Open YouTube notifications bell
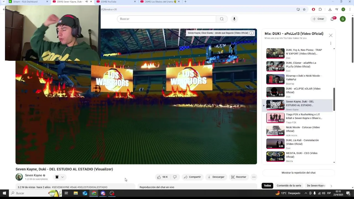Image resolution: width=354 pixels, height=199 pixels. 333,19
